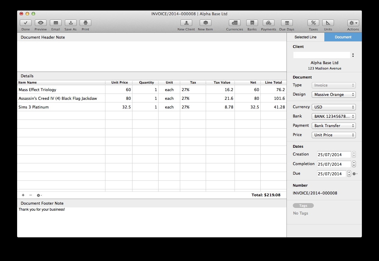
Task: Click the Completion date stepper
Action: 354,164
